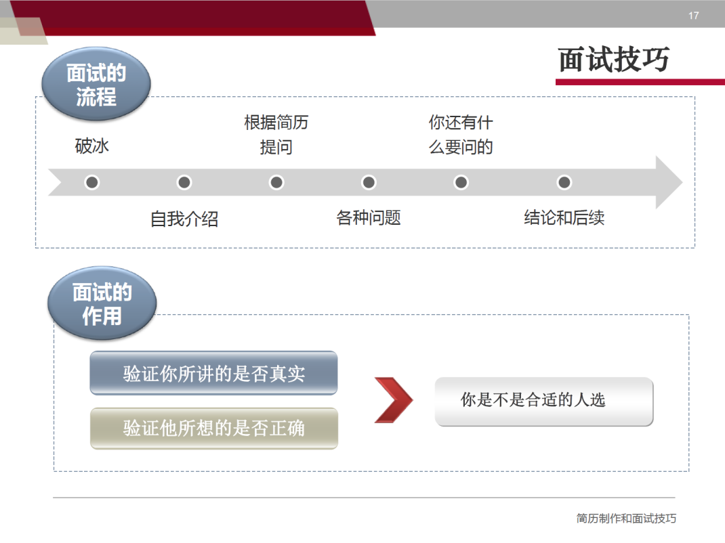Select the timeline dot above 各种问题
725x543 pixels.
pos(369,182)
